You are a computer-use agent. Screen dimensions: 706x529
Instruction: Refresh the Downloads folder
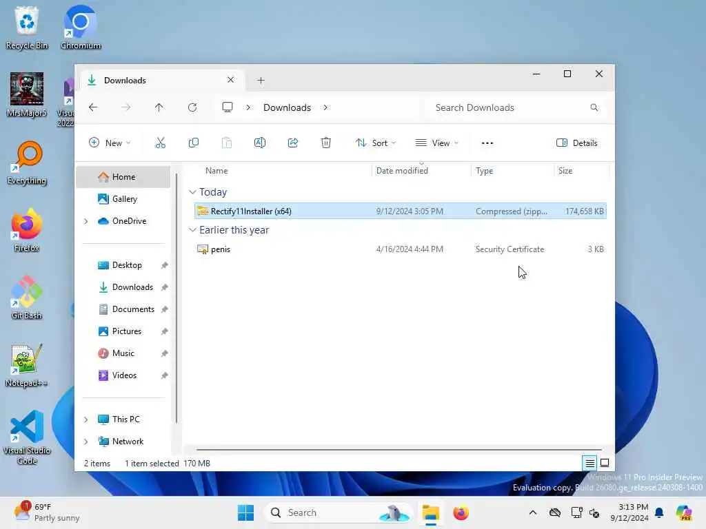click(192, 107)
